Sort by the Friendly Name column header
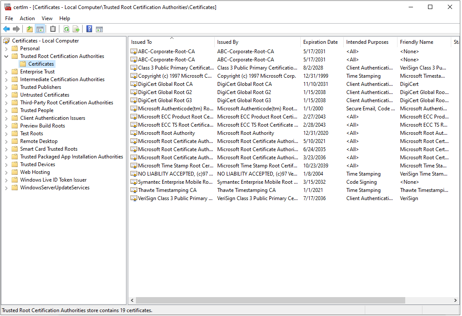The width and height of the screenshot is (462, 316). [424, 42]
